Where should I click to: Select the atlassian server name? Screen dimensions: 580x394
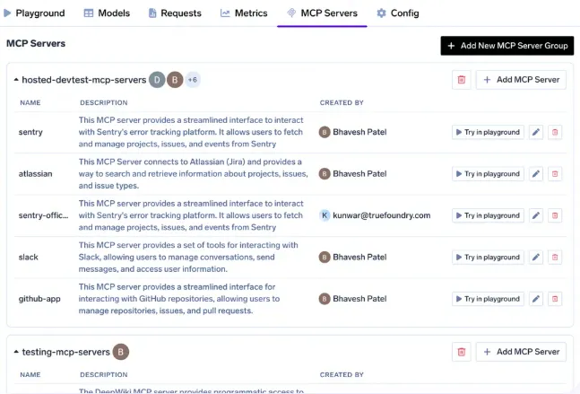pos(36,174)
